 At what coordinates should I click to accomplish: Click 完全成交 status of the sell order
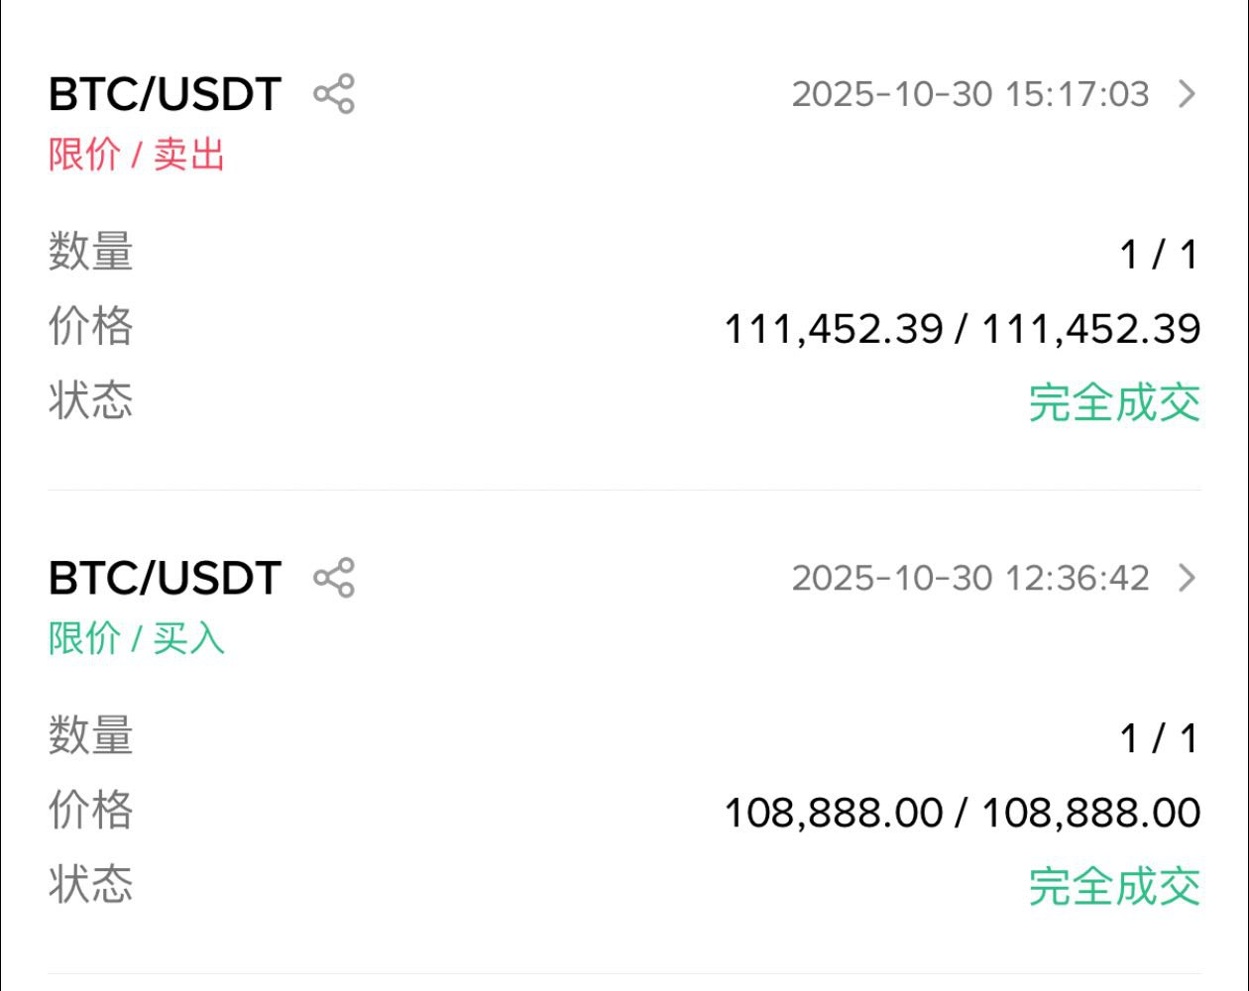pyautogui.click(x=1114, y=402)
